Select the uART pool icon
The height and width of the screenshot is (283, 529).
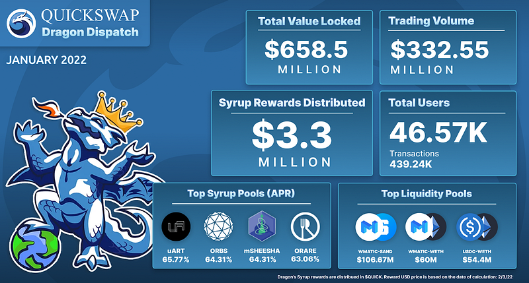coord(176,226)
